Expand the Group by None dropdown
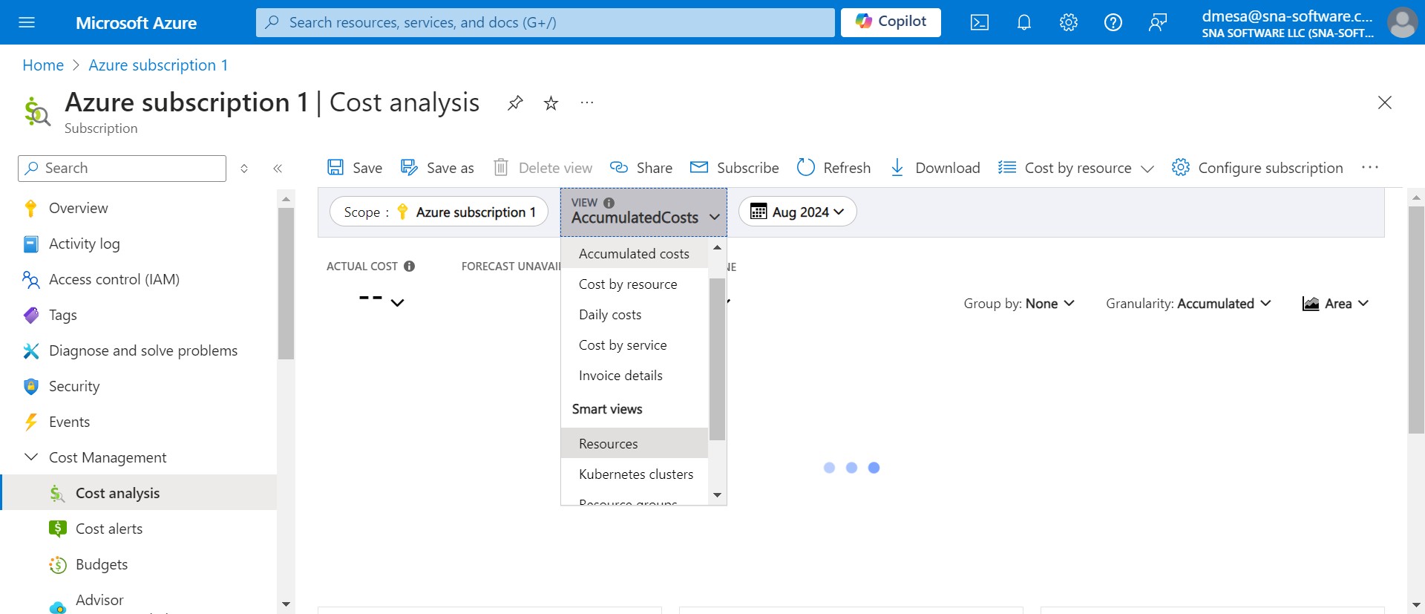Screen dimensions: 1425x614 tap(1018, 304)
